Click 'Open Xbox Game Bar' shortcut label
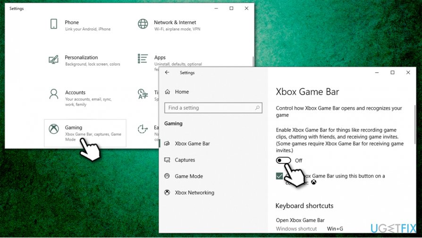The height and width of the screenshot is (238, 422). (300, 220)
